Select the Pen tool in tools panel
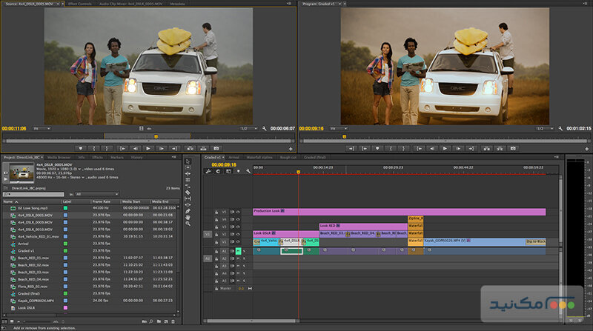Viewport: 593px width, 331px height. coord(188,211)
